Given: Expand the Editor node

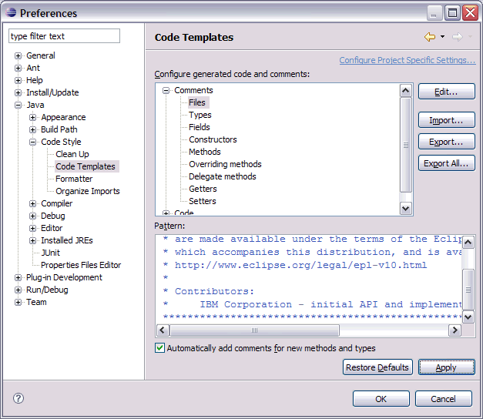Looking at the screenshot, I should 32,228.
